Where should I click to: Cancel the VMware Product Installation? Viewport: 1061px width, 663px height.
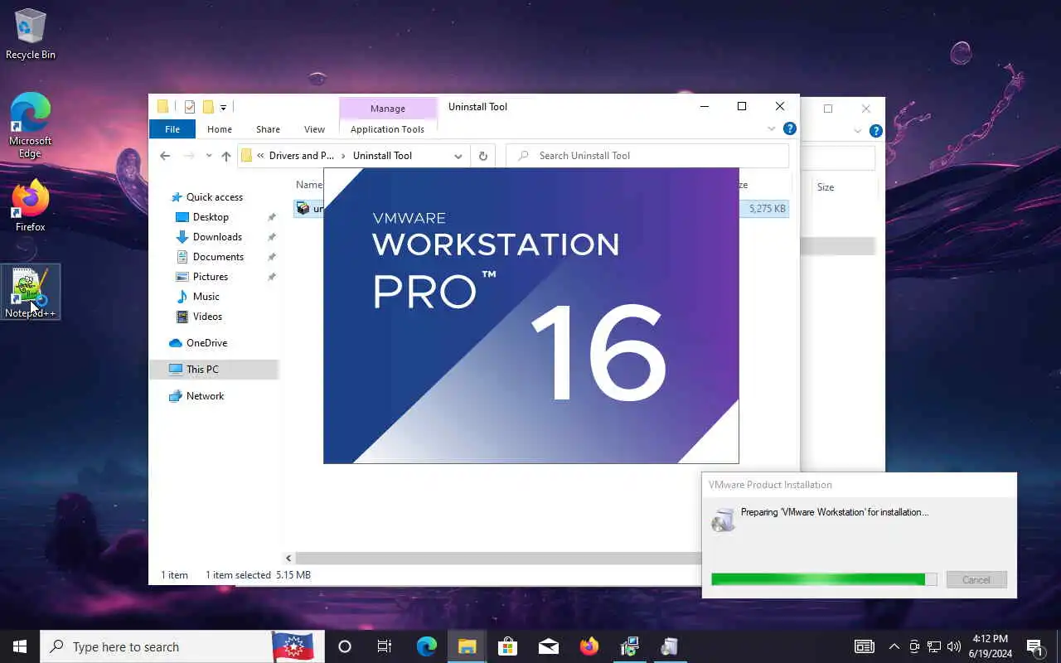pos(976,580)
